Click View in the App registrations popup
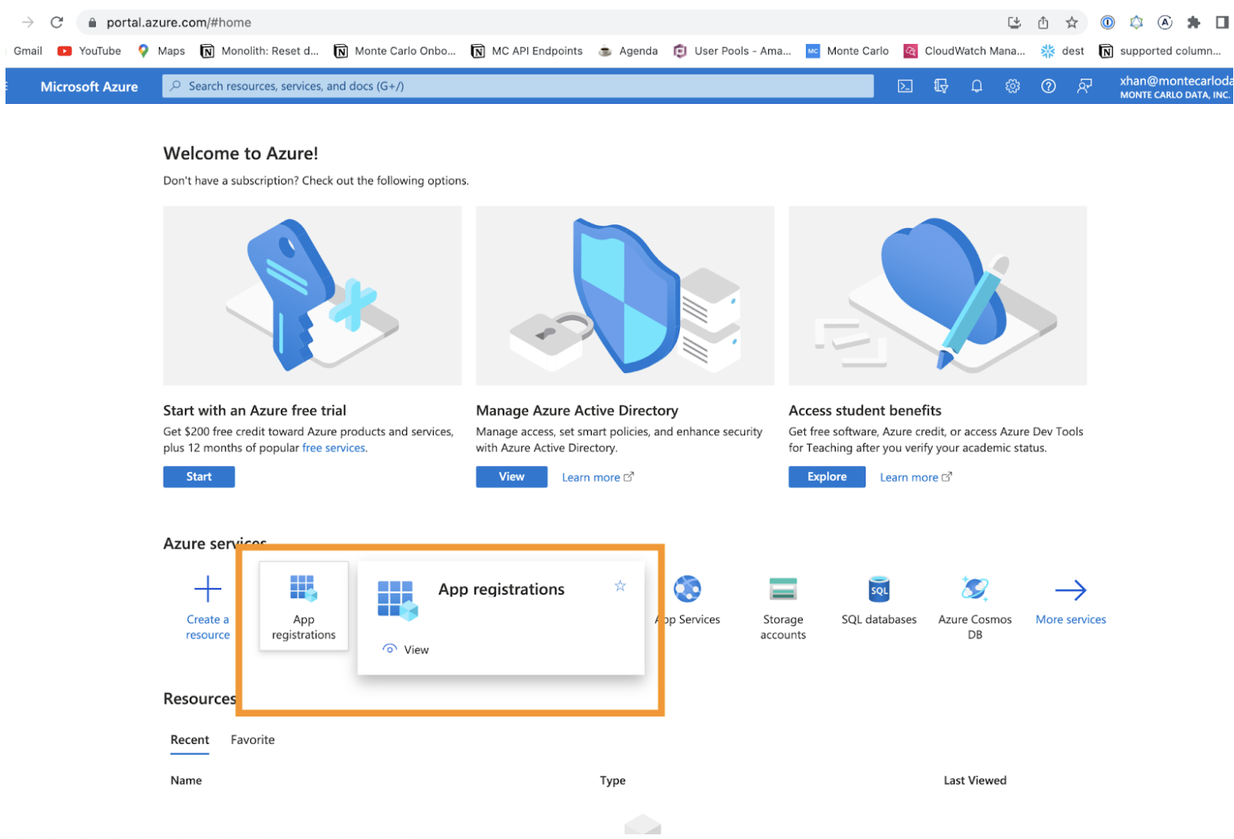The width and height of the screenshot is (1234, 839). coord(406,649)
